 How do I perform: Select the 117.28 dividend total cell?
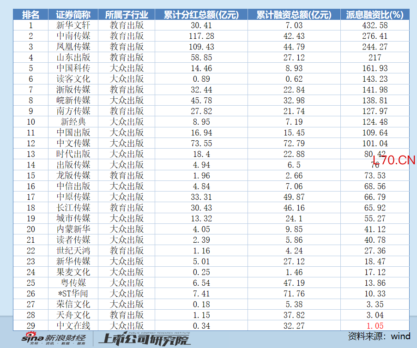pos(201,36)
